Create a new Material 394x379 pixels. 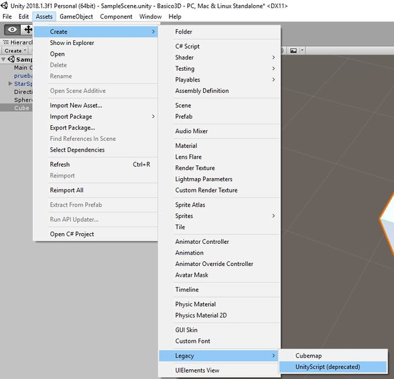[219, 145]
